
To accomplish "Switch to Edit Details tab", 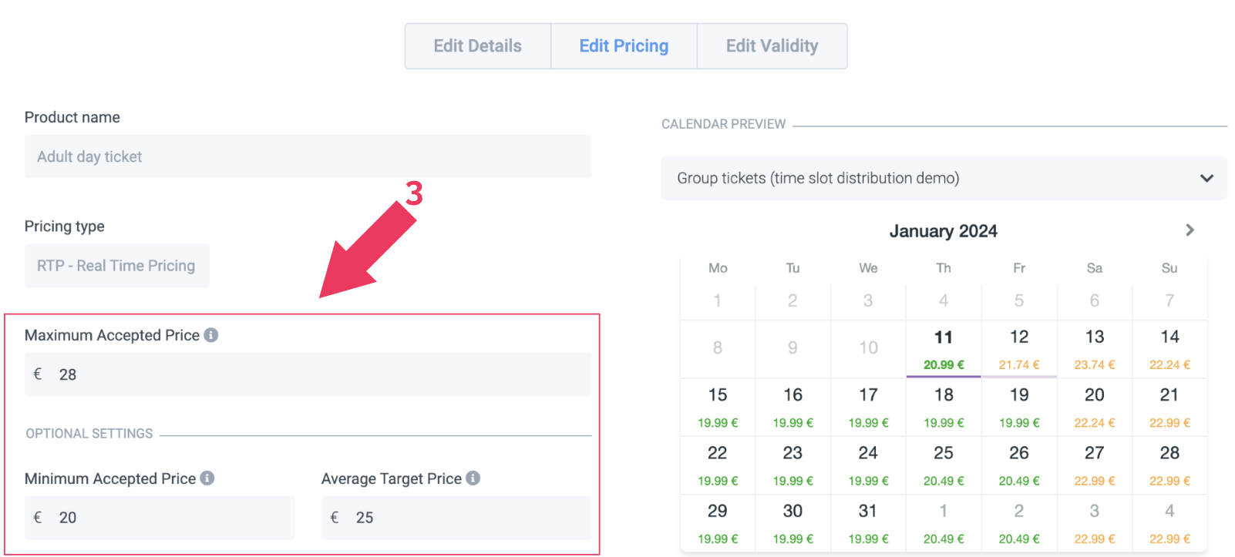I will click(477, 46).
